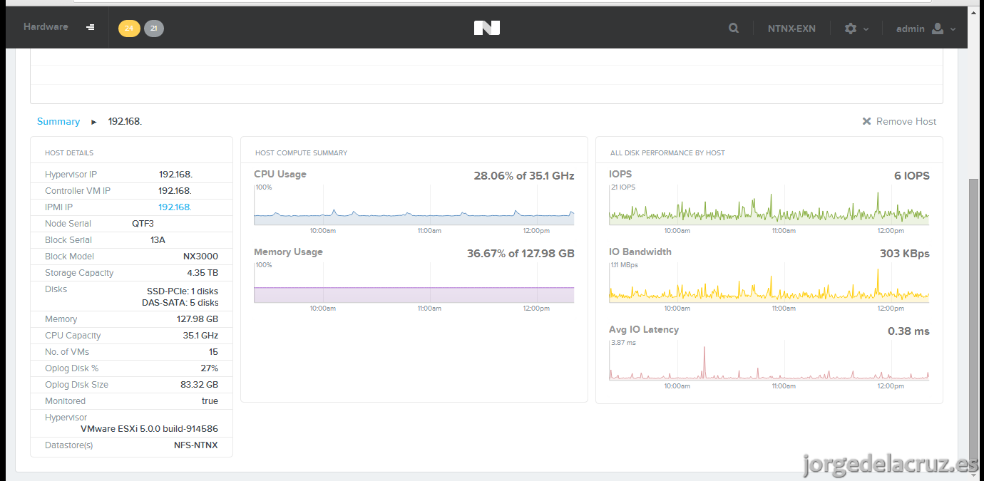This screenshot has height=481, width=984.
Task: Go back to the Summary breadcrumb
Action: tap(58, 121)
